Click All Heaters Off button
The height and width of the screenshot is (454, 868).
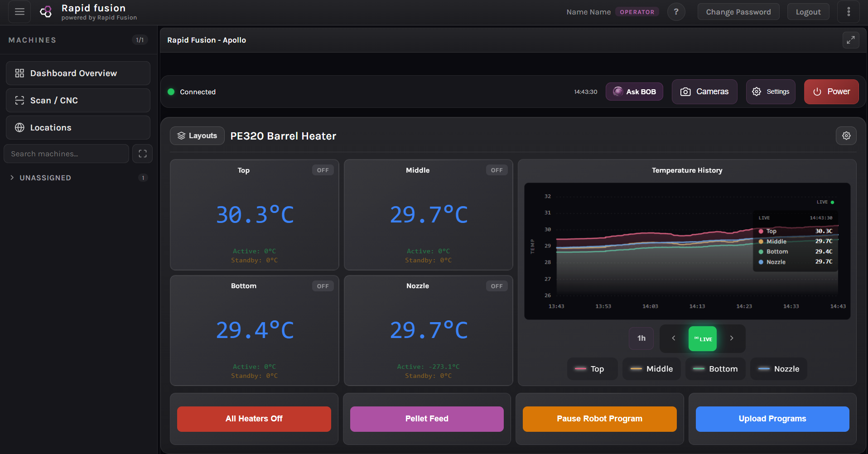click(x=254, y=419)
